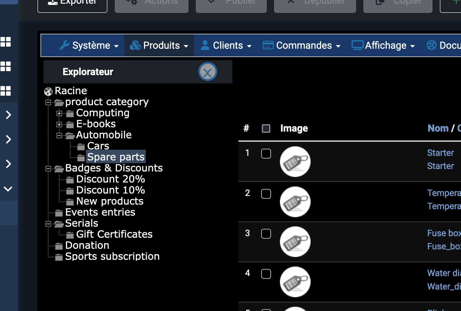461x311 pixels.
Task: Click the Affichage monitor icon
Action: 357,45
